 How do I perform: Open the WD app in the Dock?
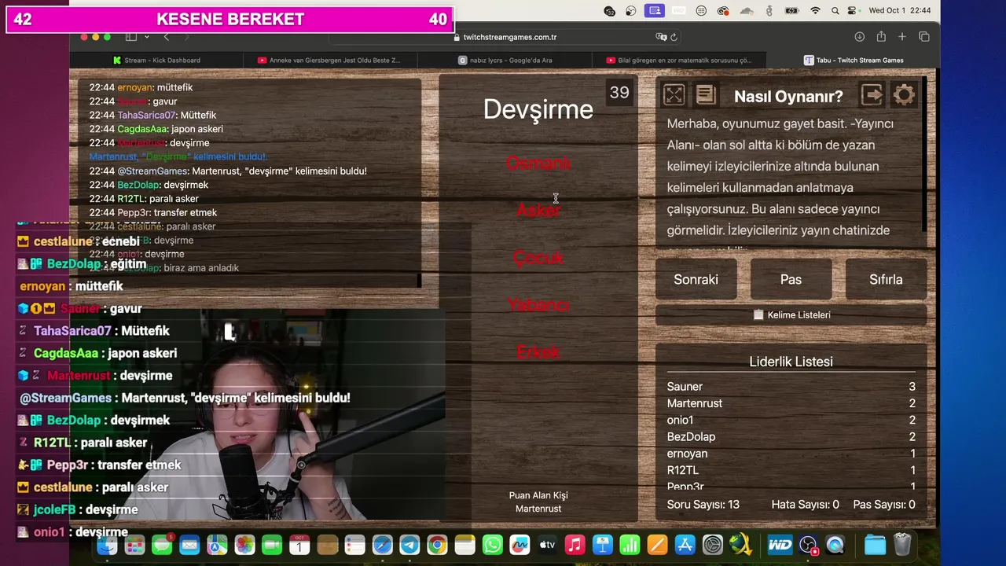coord(780,544)
